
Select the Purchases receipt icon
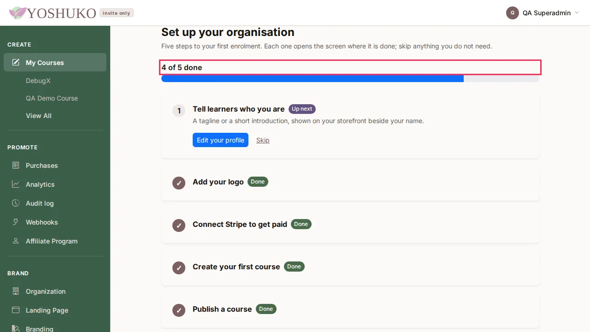point(16,165)
